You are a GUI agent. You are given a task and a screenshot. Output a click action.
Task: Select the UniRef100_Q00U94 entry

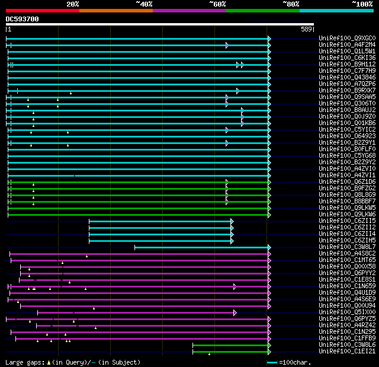click(x=347, y=306)
